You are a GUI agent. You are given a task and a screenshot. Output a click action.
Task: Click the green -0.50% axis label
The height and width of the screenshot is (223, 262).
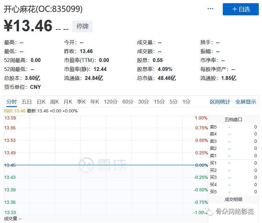201,190
